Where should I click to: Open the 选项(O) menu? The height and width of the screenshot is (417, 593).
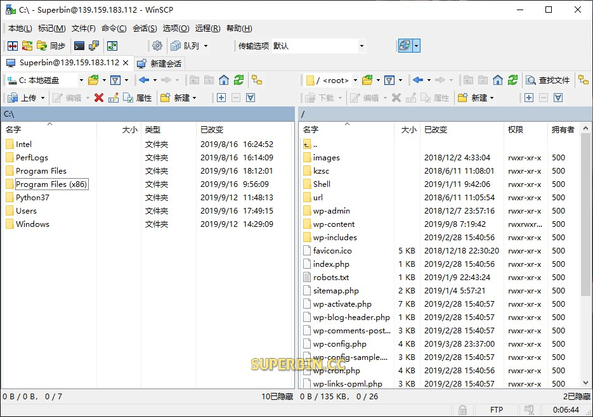coord(176,29)
